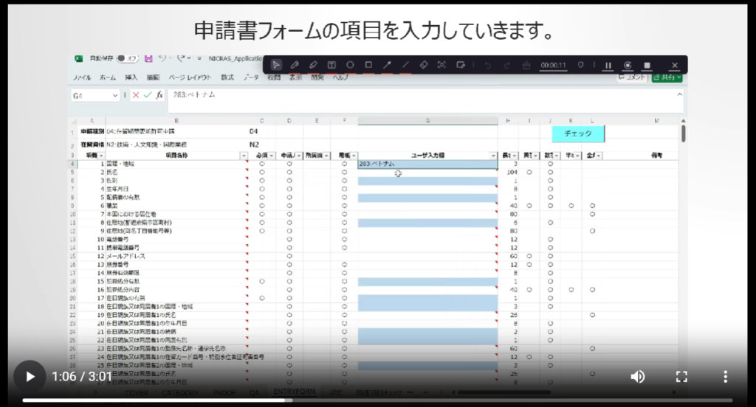Play the video
756x407 pixels.
(x=30, y=376)
